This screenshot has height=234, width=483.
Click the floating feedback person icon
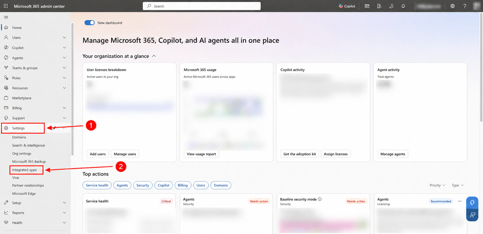tap(472, 215)
